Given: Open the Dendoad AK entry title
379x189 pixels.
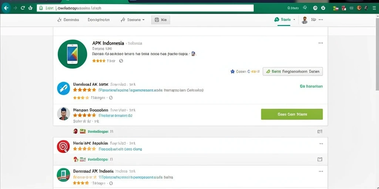Looking at the screenshot, I should click(x=91, y=85).
